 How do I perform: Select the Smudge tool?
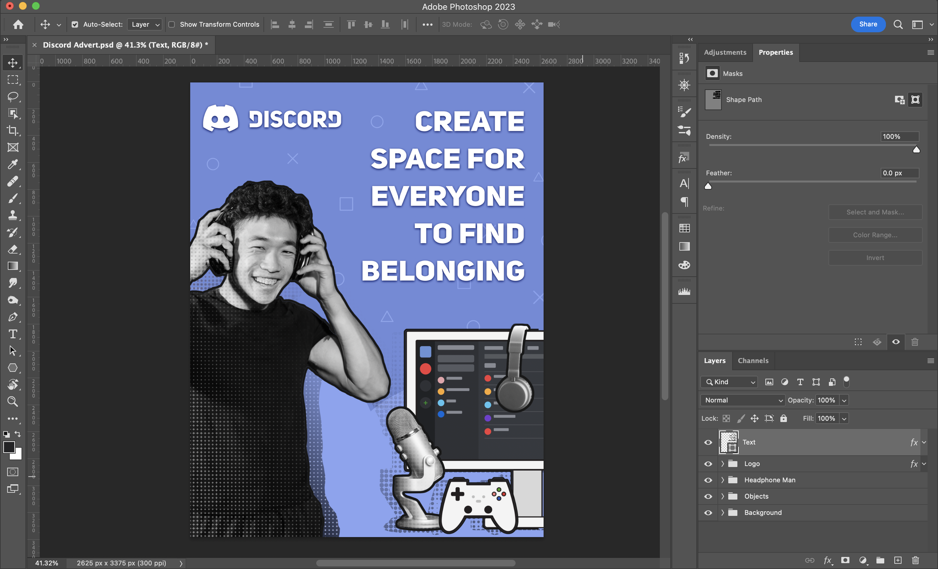point(13,283)
